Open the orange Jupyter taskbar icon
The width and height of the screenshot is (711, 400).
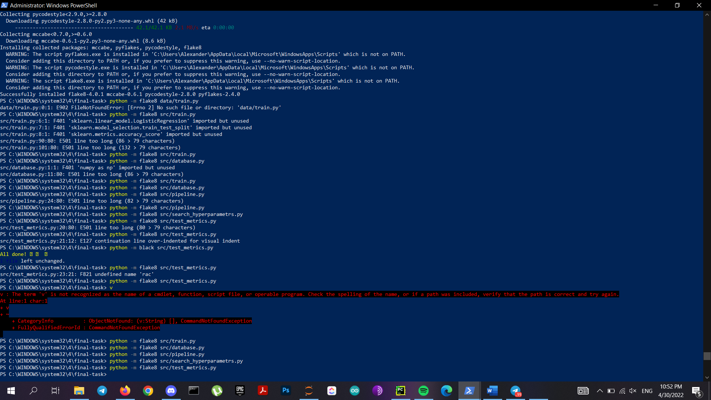tap(309, 390)
